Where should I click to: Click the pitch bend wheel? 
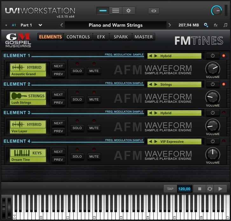coord(4,208)
